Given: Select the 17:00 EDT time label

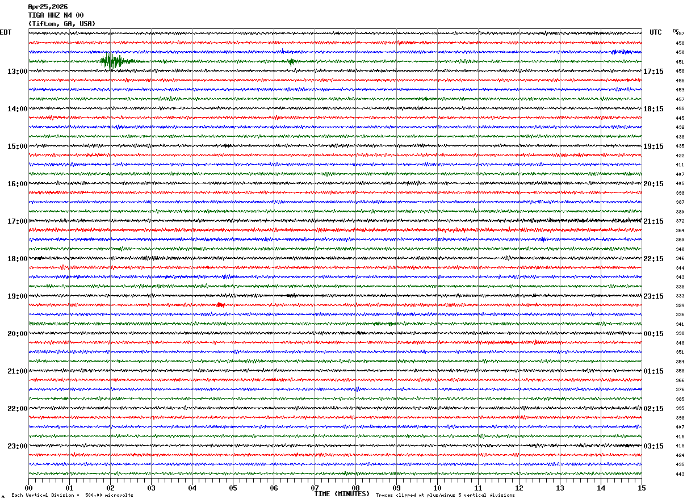Looking at the screenshot, I should coord(17,221).
